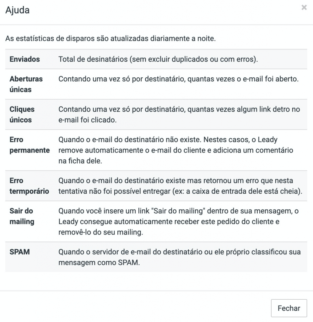Click the description about e-mail foi aberto
The width and height of the screenshot is (313, 322).
click(178, 79)
